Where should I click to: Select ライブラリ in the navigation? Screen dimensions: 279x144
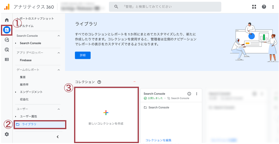click(x=29, y=124)
